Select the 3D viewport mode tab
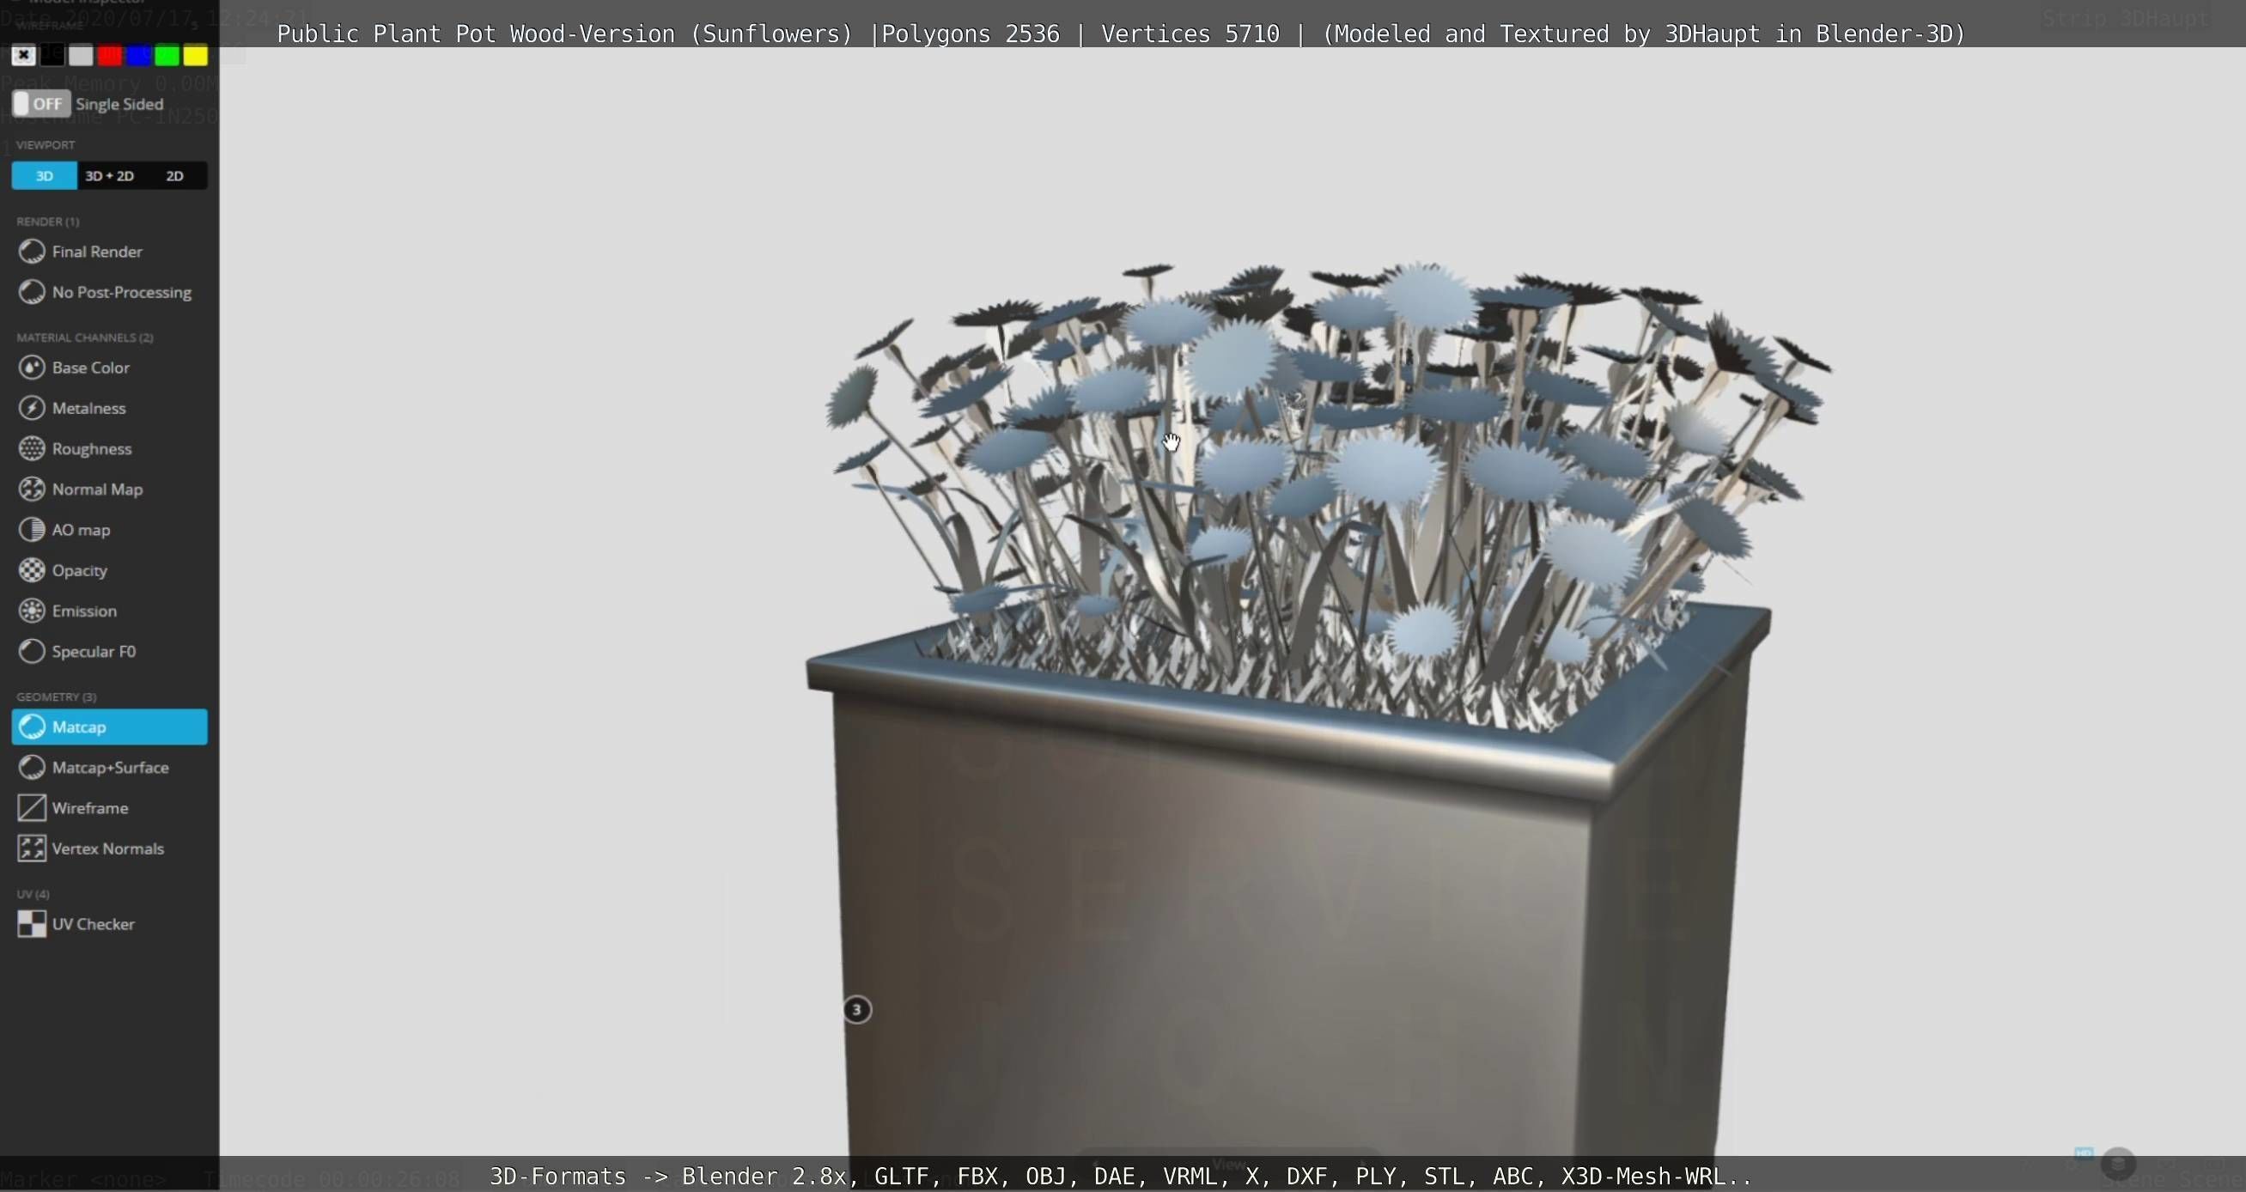This screenshot has height=1192, width=2246. (45, 175)
